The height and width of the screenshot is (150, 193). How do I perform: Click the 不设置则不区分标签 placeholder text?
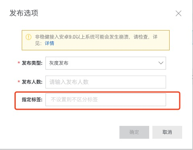[74, 99]
